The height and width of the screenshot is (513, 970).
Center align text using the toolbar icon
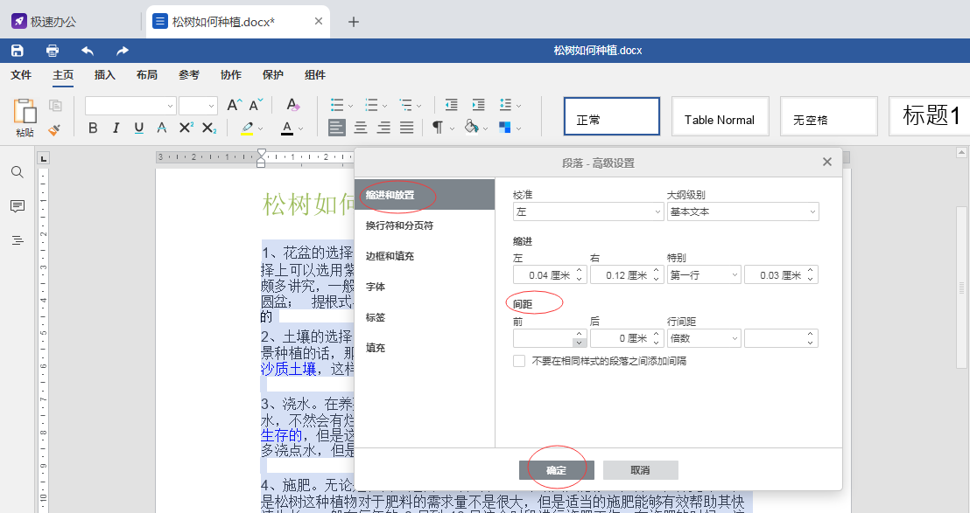coord(361,128)
